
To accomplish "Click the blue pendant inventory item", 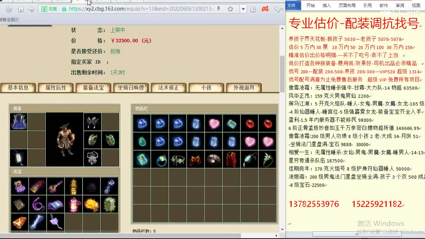I will click(x=250, y=159).
